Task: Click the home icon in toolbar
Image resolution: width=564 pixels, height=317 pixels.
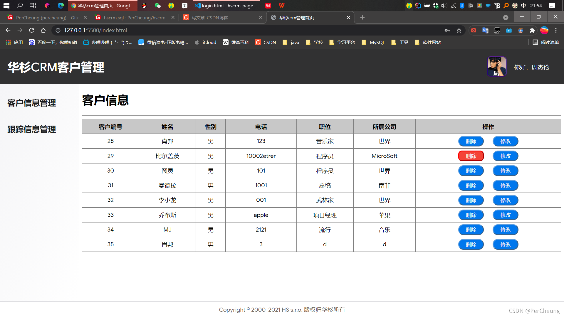Action: pyautogui.click(x=43, y=30)
